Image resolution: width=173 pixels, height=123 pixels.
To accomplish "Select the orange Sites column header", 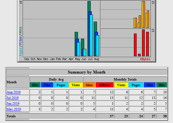I will point(89,85).
